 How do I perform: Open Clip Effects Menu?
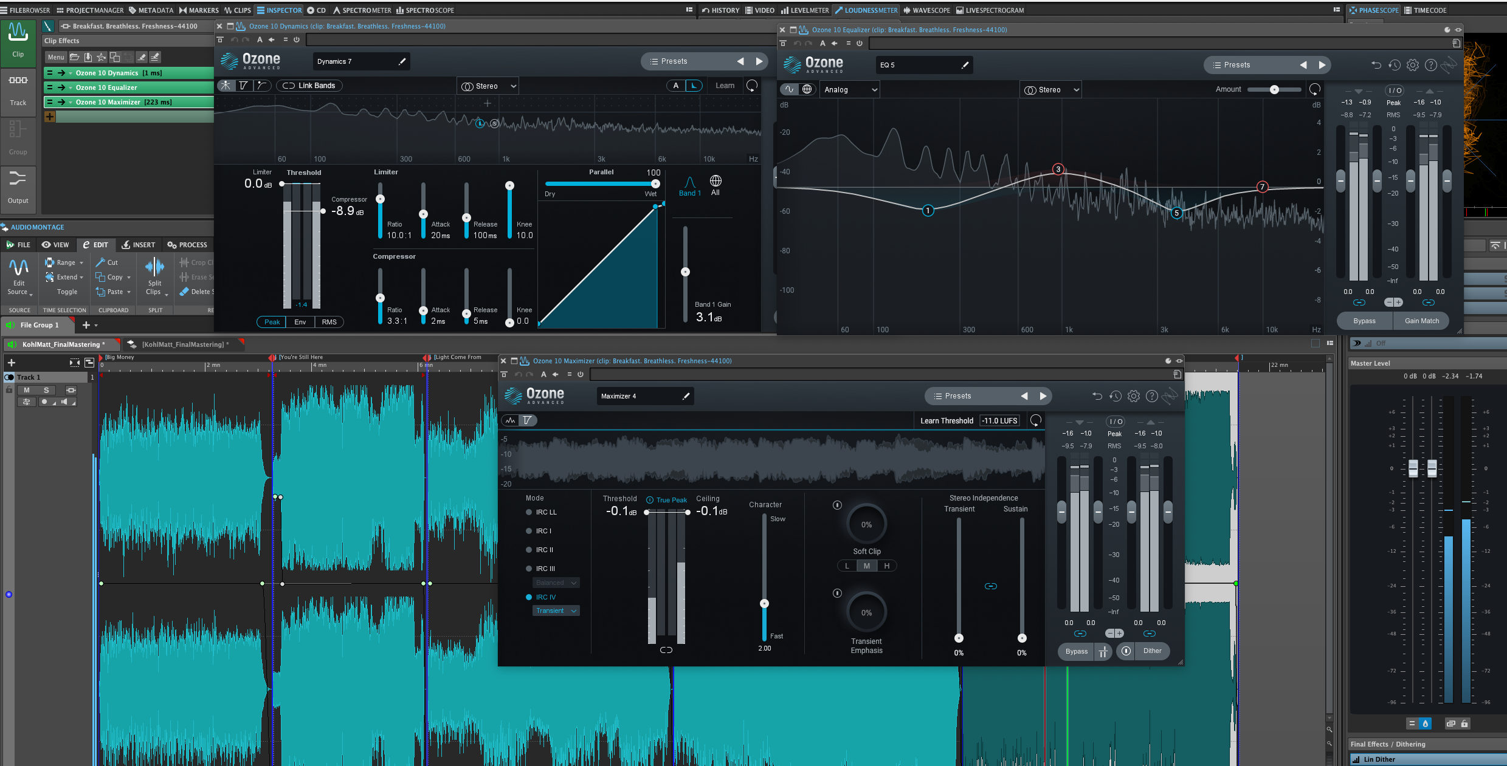click(56, 57)
